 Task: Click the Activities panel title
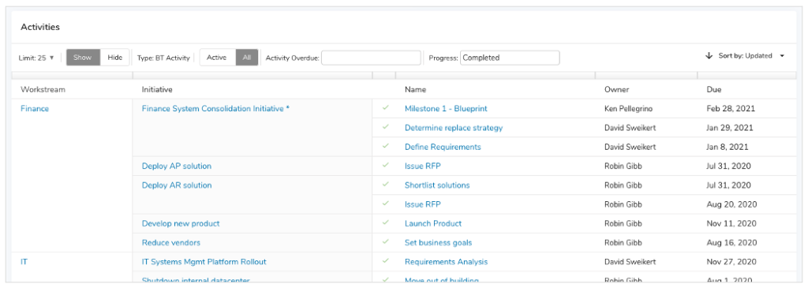[39, 27]
